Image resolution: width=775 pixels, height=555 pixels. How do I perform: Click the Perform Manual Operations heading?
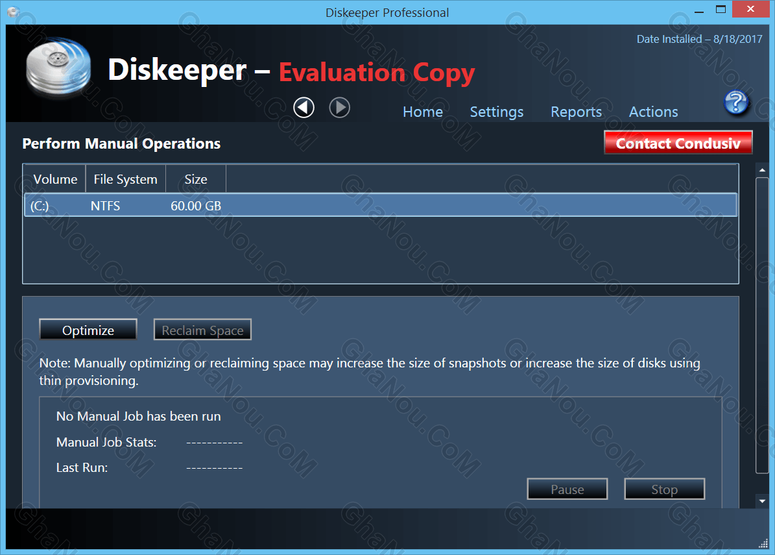coord(121,143)
